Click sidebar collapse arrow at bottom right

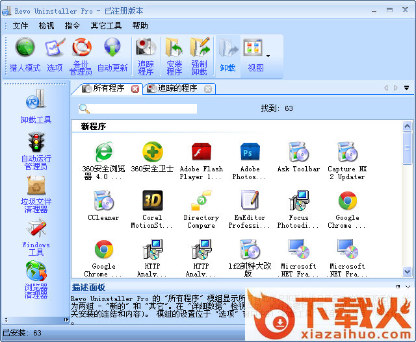(x=66, y=320)
